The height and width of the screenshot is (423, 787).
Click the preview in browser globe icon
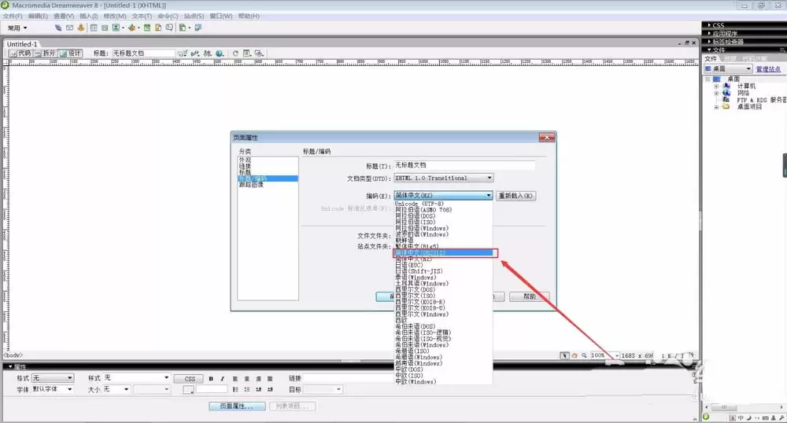220,53
